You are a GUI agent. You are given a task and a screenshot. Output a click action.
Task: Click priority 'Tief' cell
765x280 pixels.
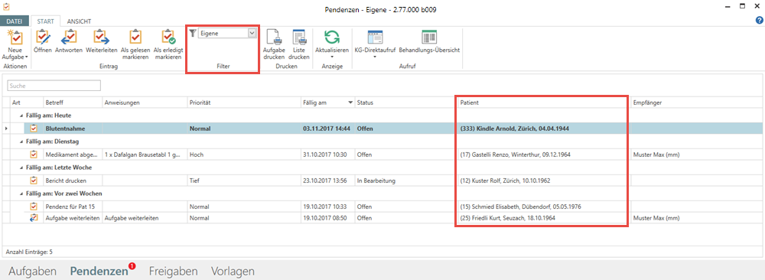pyautogui.click(x=244, y=181)
